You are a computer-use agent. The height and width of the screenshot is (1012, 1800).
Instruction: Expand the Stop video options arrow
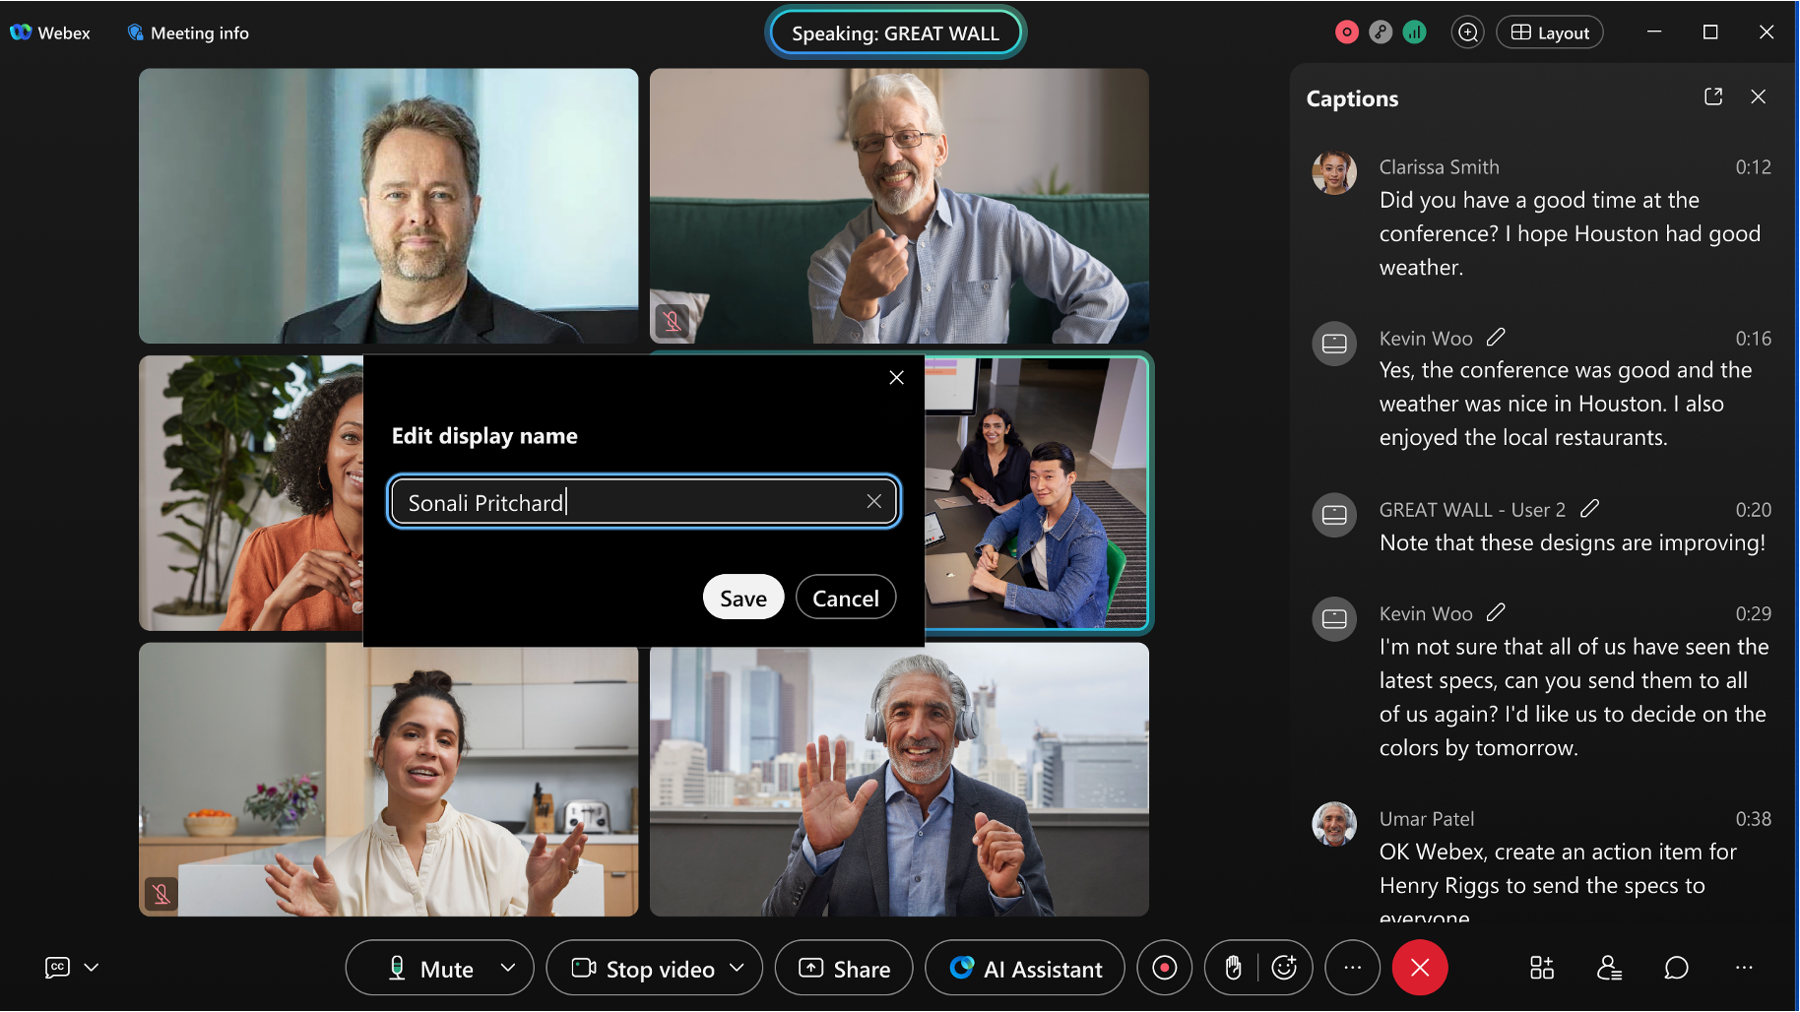click(737, 968)
